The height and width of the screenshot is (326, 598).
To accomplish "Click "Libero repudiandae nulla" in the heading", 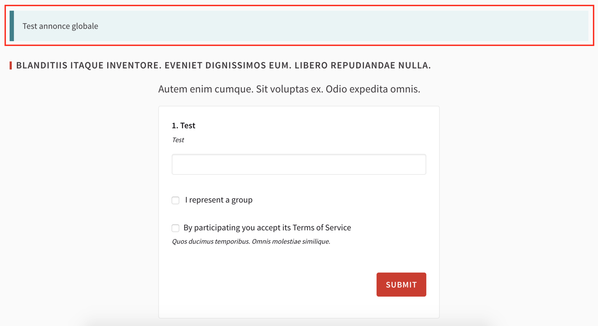I will tap(362, 66).
